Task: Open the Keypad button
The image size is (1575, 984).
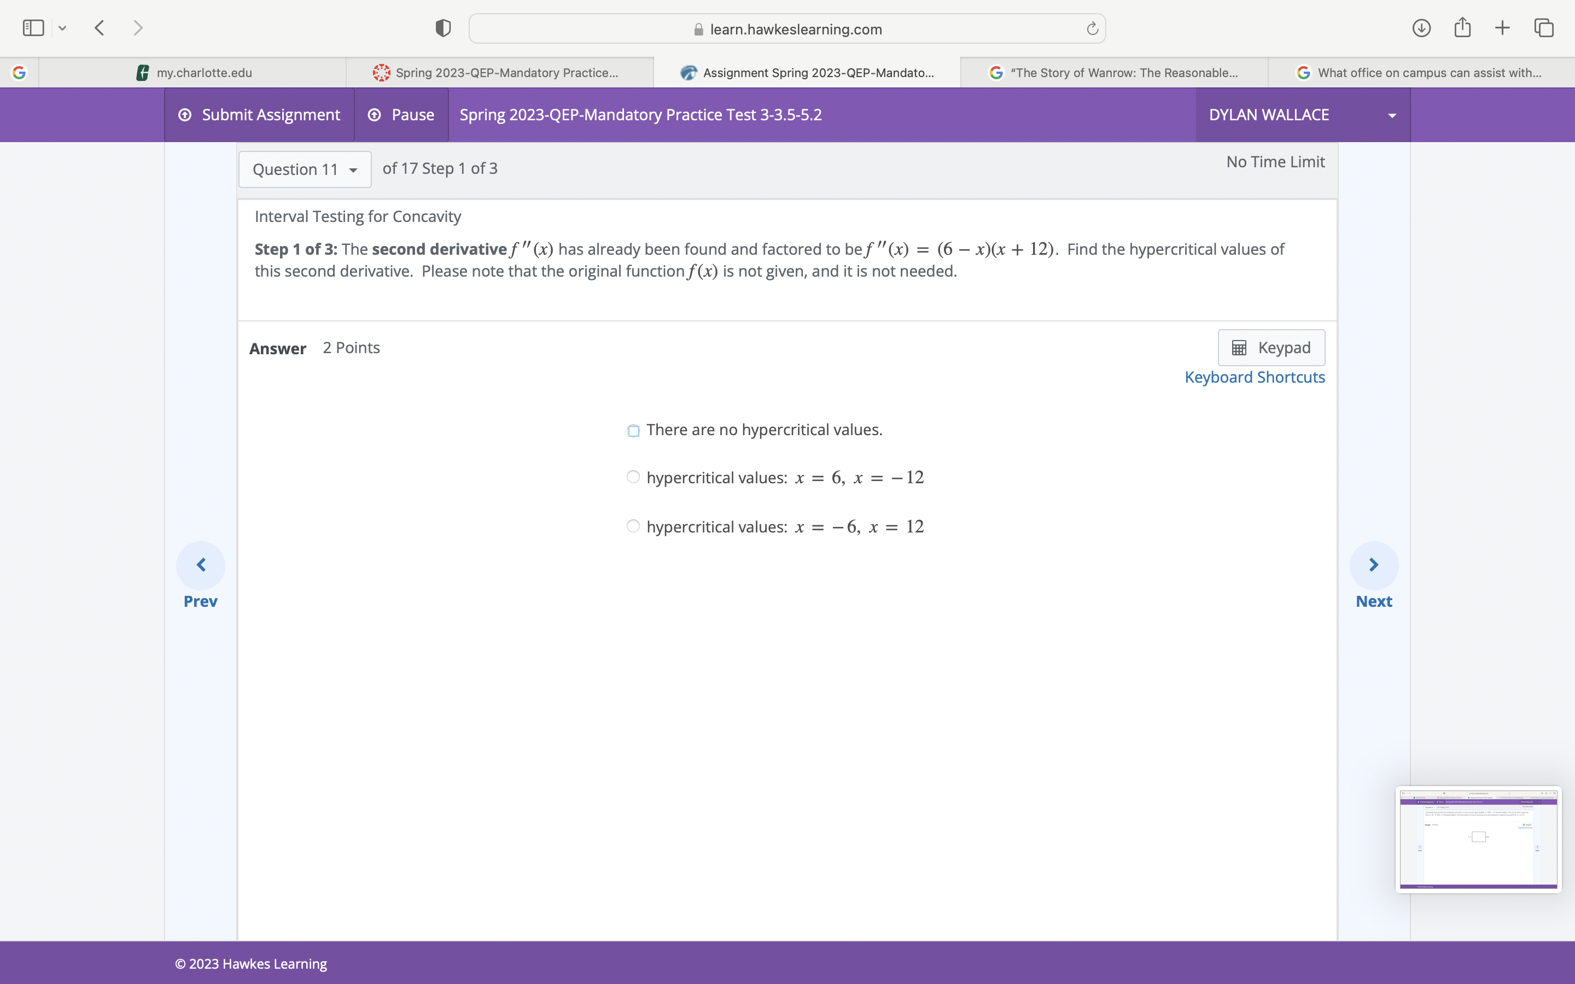Action: point(1271,348)
